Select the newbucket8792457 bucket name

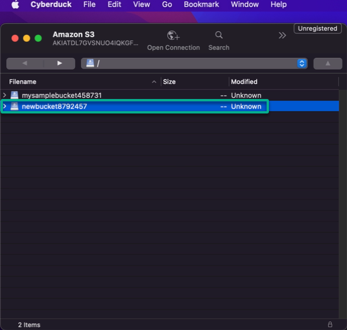pyautogui.click(x=54, y=107)
